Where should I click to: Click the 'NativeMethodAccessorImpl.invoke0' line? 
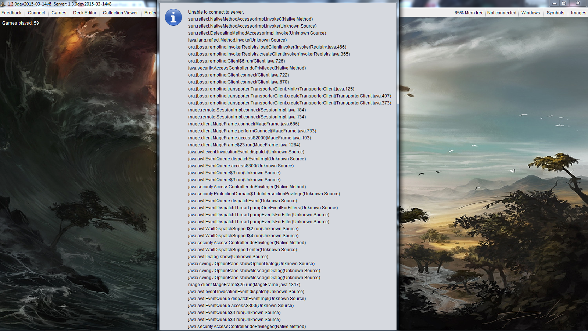tap(251, 19)
